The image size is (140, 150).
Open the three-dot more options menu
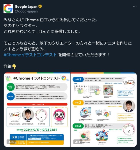tap(135, 6)
